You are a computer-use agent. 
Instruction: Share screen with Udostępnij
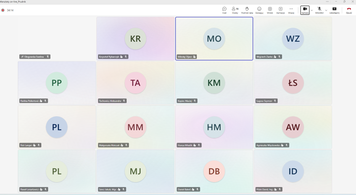click(x=334, y=10)
